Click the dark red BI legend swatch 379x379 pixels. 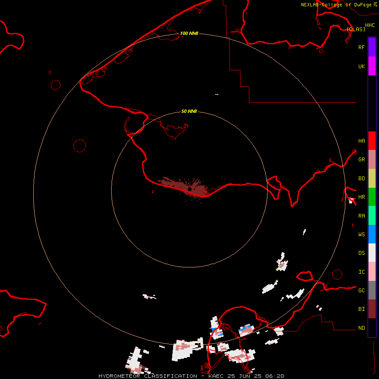372,309
